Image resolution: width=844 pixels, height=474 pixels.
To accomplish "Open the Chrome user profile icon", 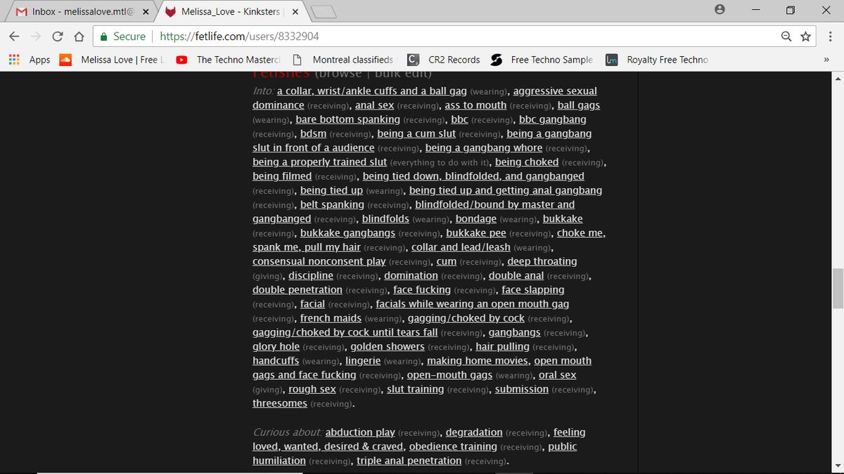I will tap(720, 11).
